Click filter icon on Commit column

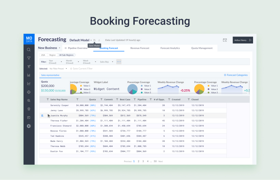point(102,100)
